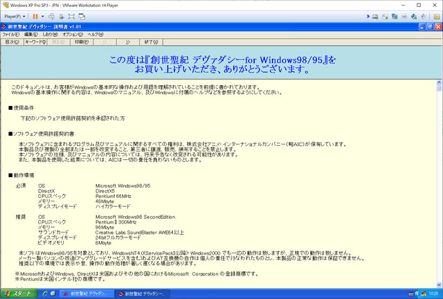Viewport: 443px width, 299px height.
Task: Click the 必須 required label
Action: point(21,186)
